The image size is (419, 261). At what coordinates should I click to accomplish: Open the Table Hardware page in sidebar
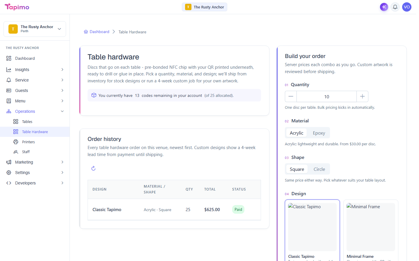pos(35,132)
